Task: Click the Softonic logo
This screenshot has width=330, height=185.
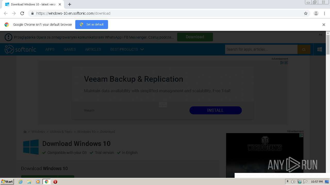Action: tap(20, 49)
